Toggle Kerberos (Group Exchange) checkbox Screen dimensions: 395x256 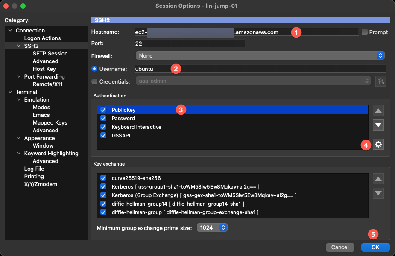coord(103,195)
